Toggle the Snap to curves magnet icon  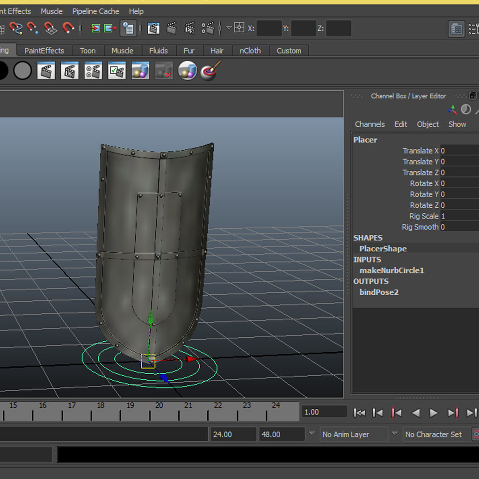click(x=15, y=29)
